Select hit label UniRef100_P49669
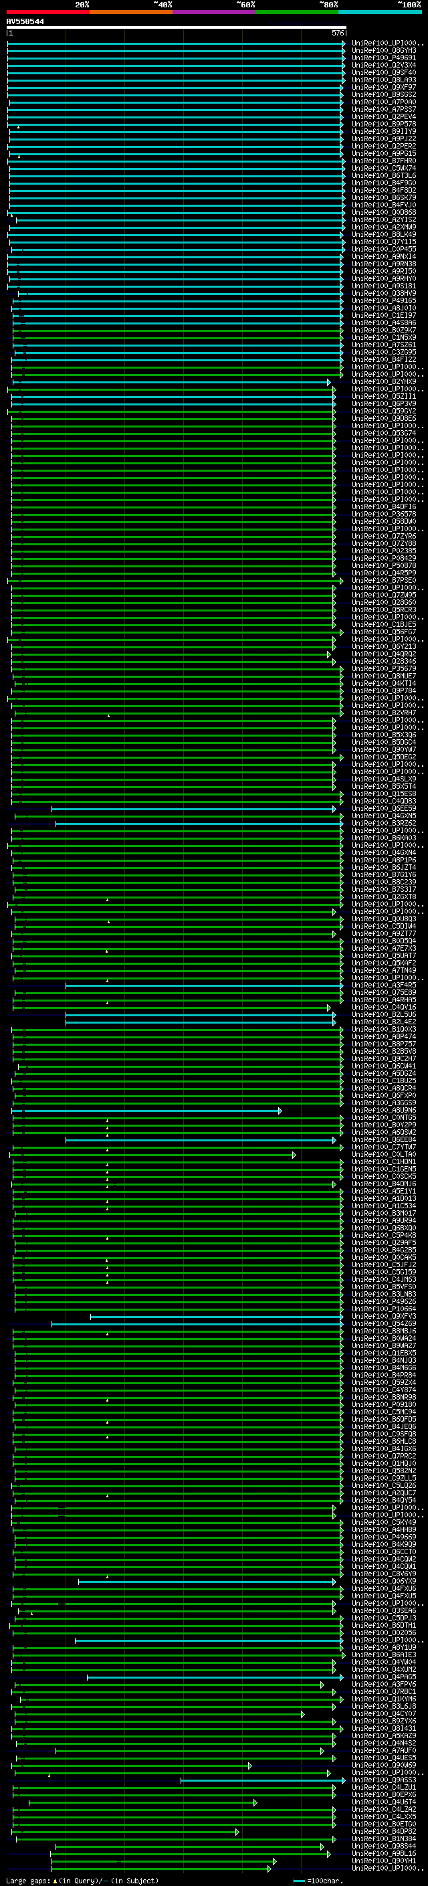Image resolution: width=428 pixels, height=1886 pixels. pyautogui.click(x=384, y=1537)
